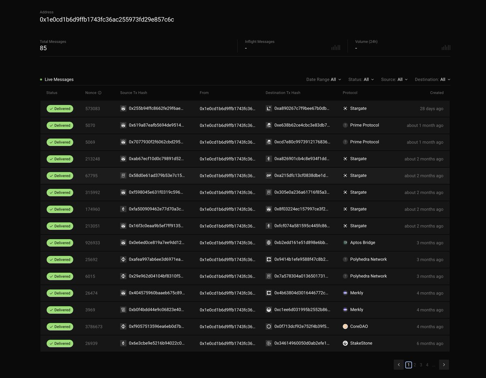Screen dimensions: 486x378
Task: Click the Source Tx Hash column header
Action: pyautogui.click(x=134, y=93)
